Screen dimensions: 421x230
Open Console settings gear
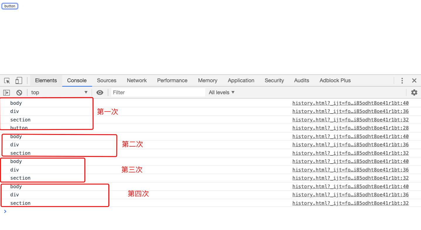(x=414, y=92)
